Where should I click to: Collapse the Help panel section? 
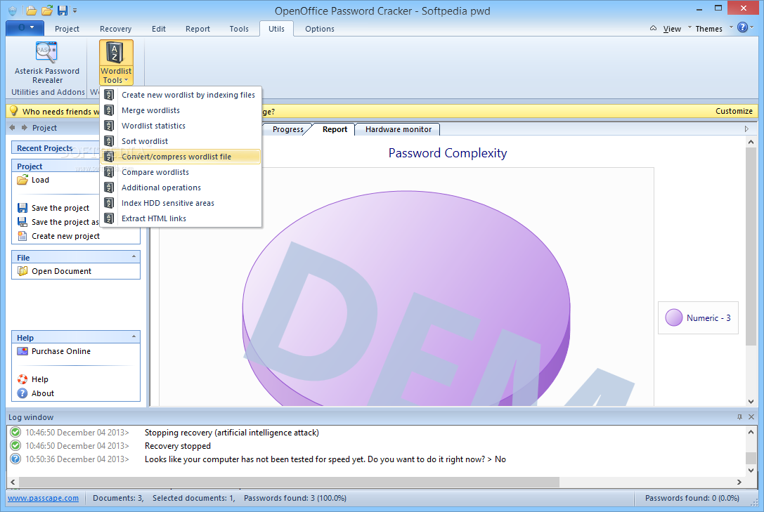(x=134, y=336)
